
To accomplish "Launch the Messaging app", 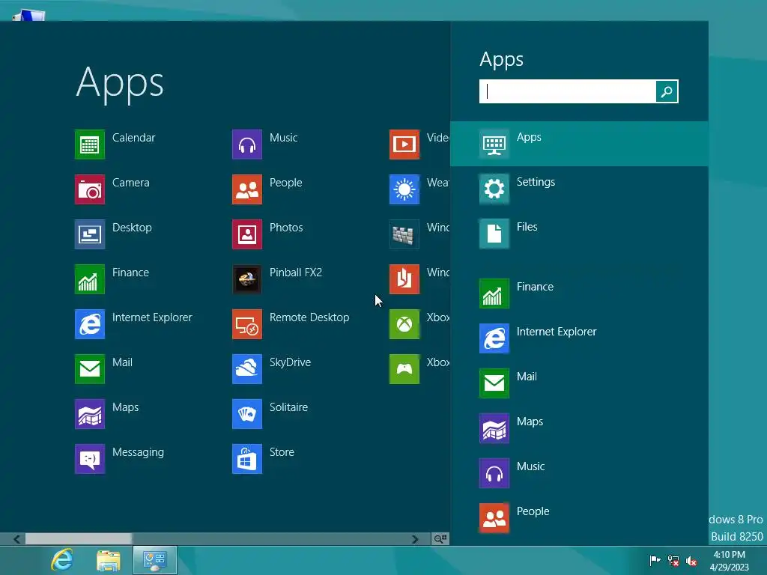I will click(119, 459).
